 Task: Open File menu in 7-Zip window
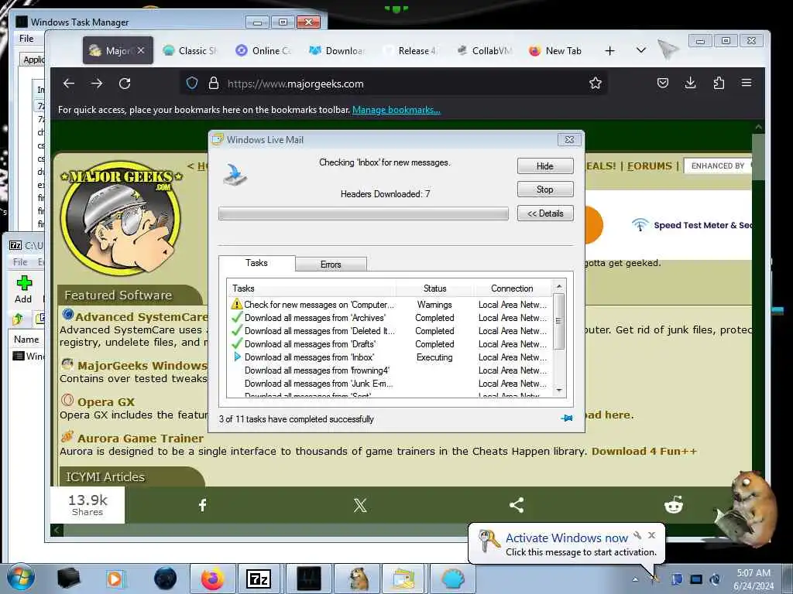(20, 261)
